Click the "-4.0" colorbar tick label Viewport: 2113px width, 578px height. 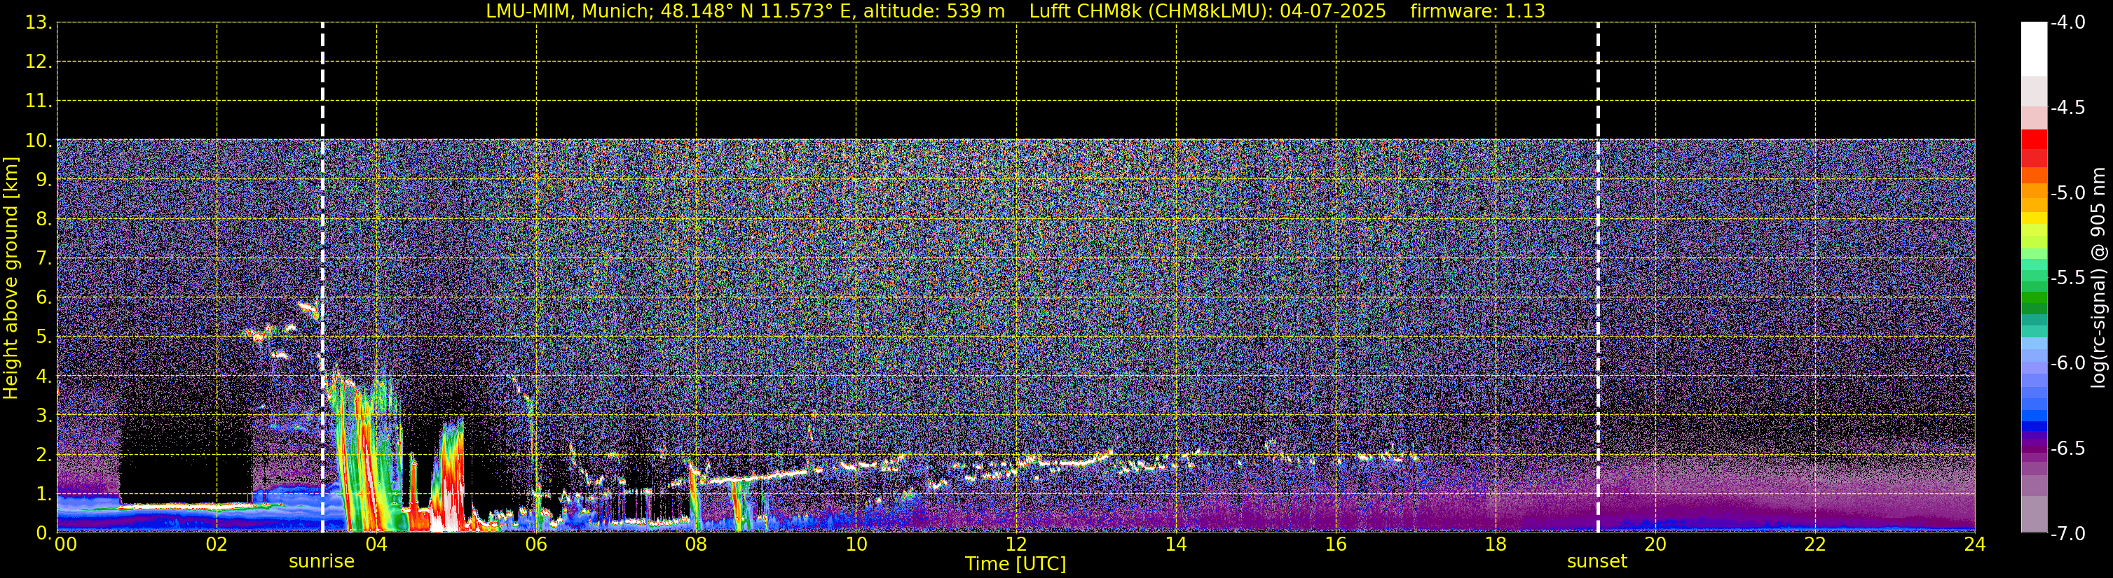pos(2067,22)
